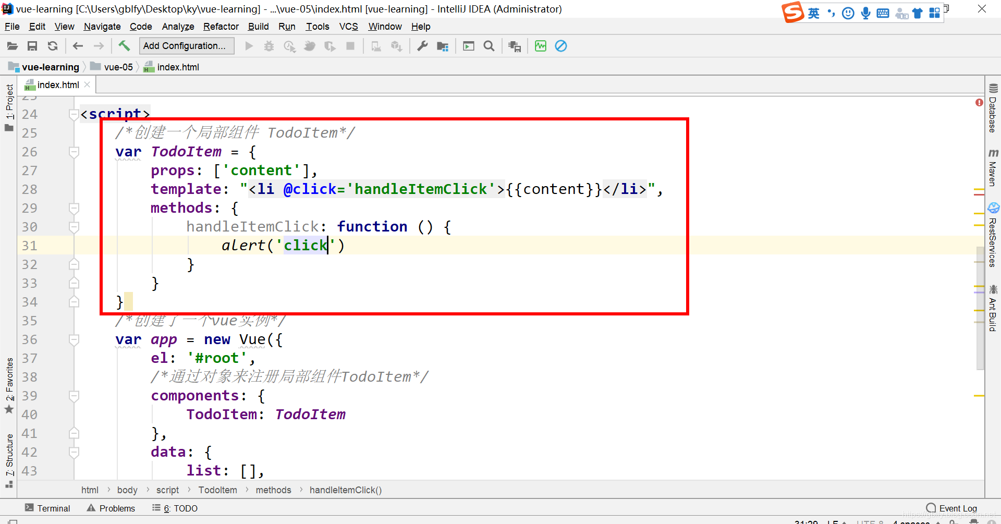Click the Add Configuration button
Screen dimensions: 1001x524
tap(187, 46)
